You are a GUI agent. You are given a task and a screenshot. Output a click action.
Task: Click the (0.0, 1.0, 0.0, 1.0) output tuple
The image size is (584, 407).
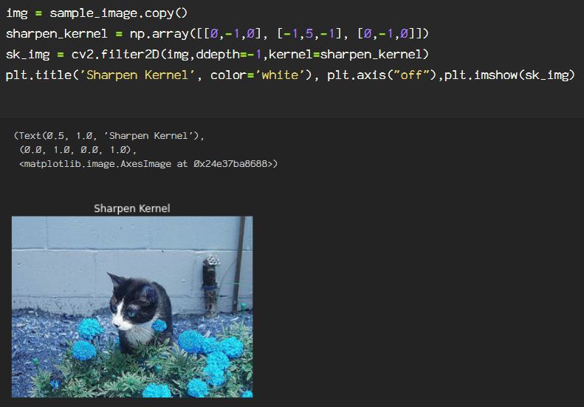78,150
